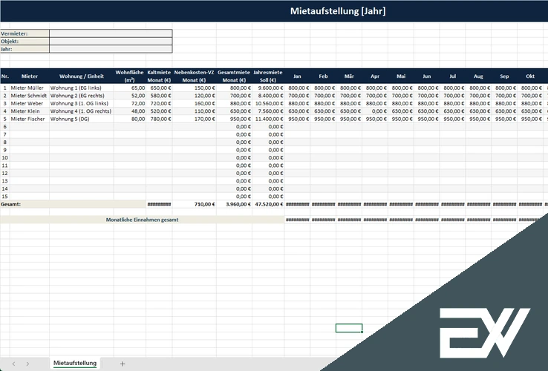Select the Feb month header
The image size is (548, 371).
[323, 76]
